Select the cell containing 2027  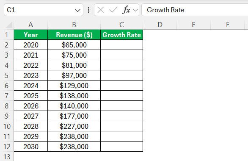coord(31,116)
